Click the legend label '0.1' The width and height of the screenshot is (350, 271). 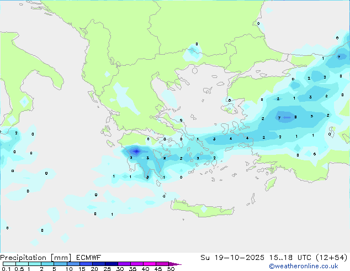point(6,269)
